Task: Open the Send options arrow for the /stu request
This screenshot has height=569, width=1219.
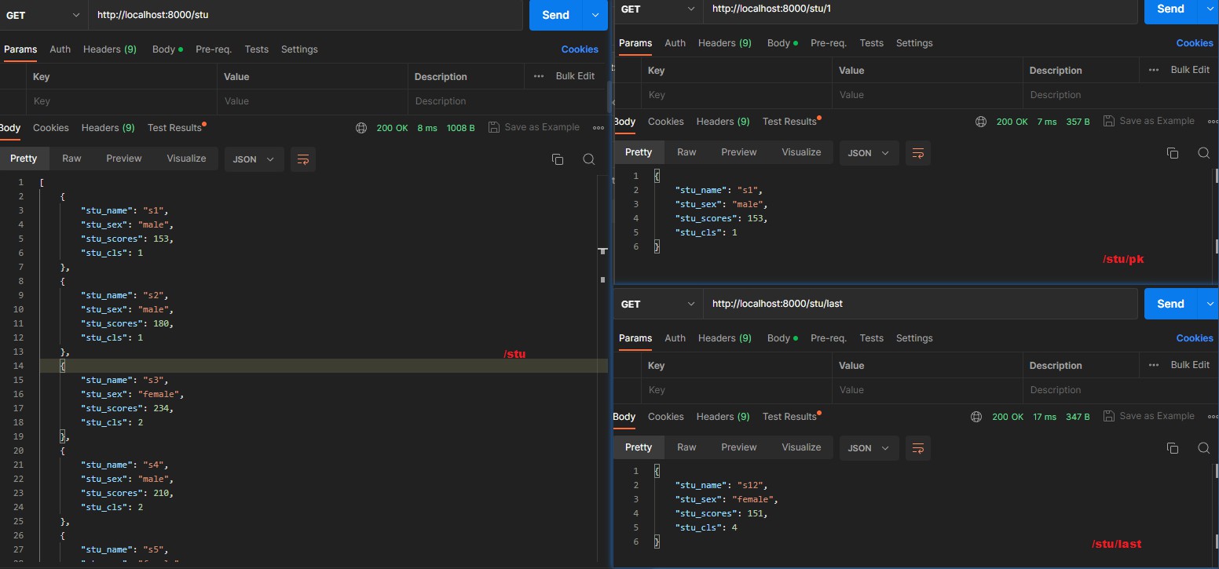Action: pyautogui.click(x=595, y=15)
